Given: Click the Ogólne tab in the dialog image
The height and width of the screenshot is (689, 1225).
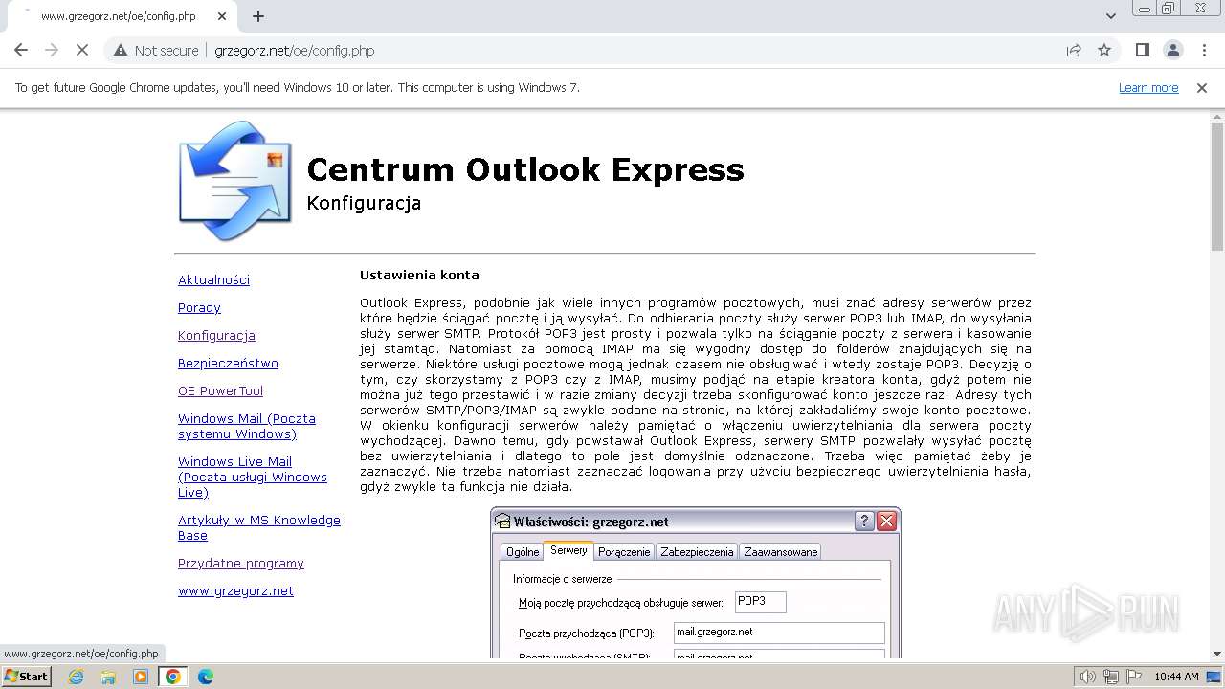Looking at the screenshot, I should (523, 552).
